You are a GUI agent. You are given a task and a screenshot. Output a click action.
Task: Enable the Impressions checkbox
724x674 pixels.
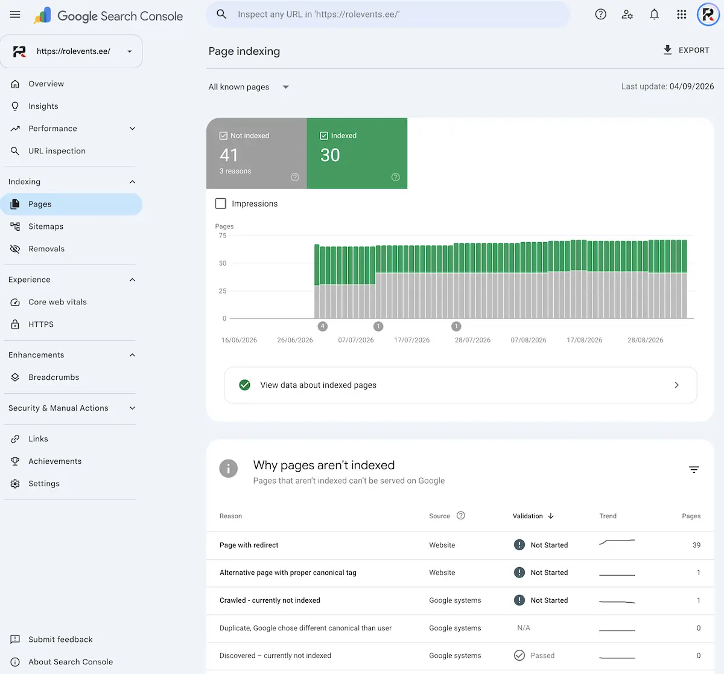(x=221, y=204)
